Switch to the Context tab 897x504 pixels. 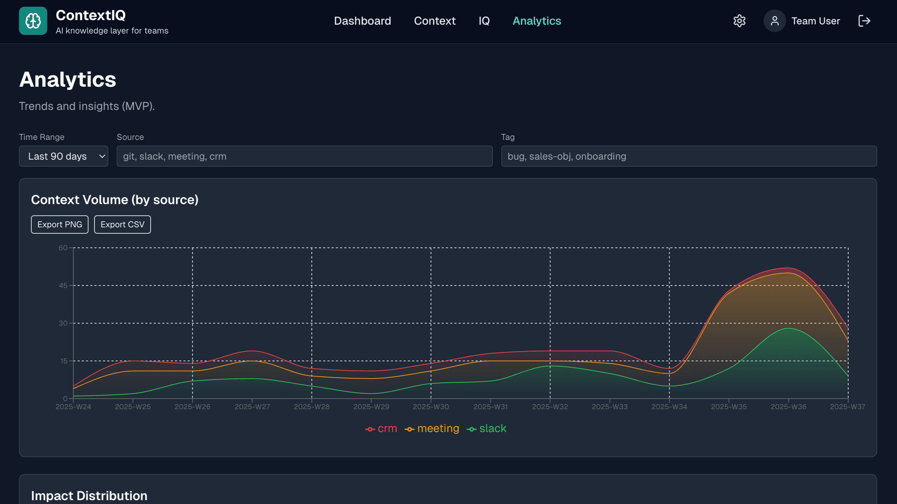coord(435,21)
